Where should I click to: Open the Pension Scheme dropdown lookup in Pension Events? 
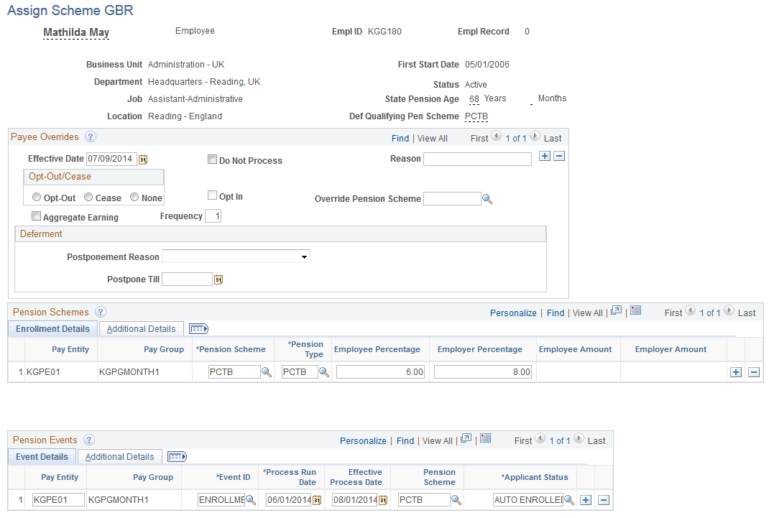coord(457,499)
